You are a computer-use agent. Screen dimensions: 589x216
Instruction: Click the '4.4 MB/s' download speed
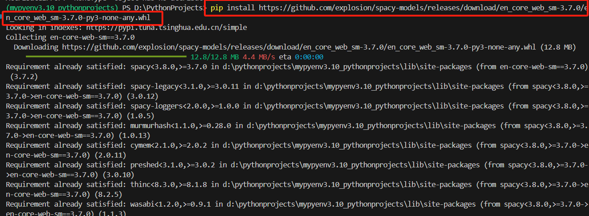259,57
